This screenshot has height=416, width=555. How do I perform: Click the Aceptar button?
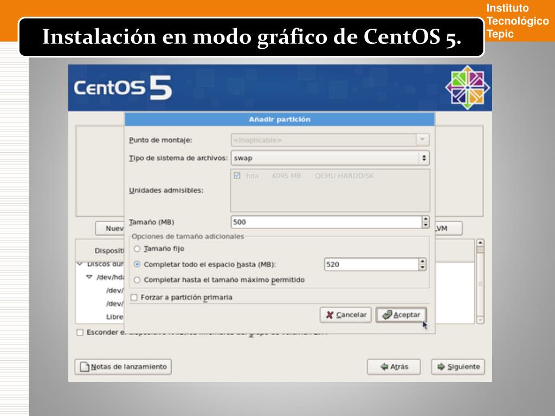tap(401, 315)
